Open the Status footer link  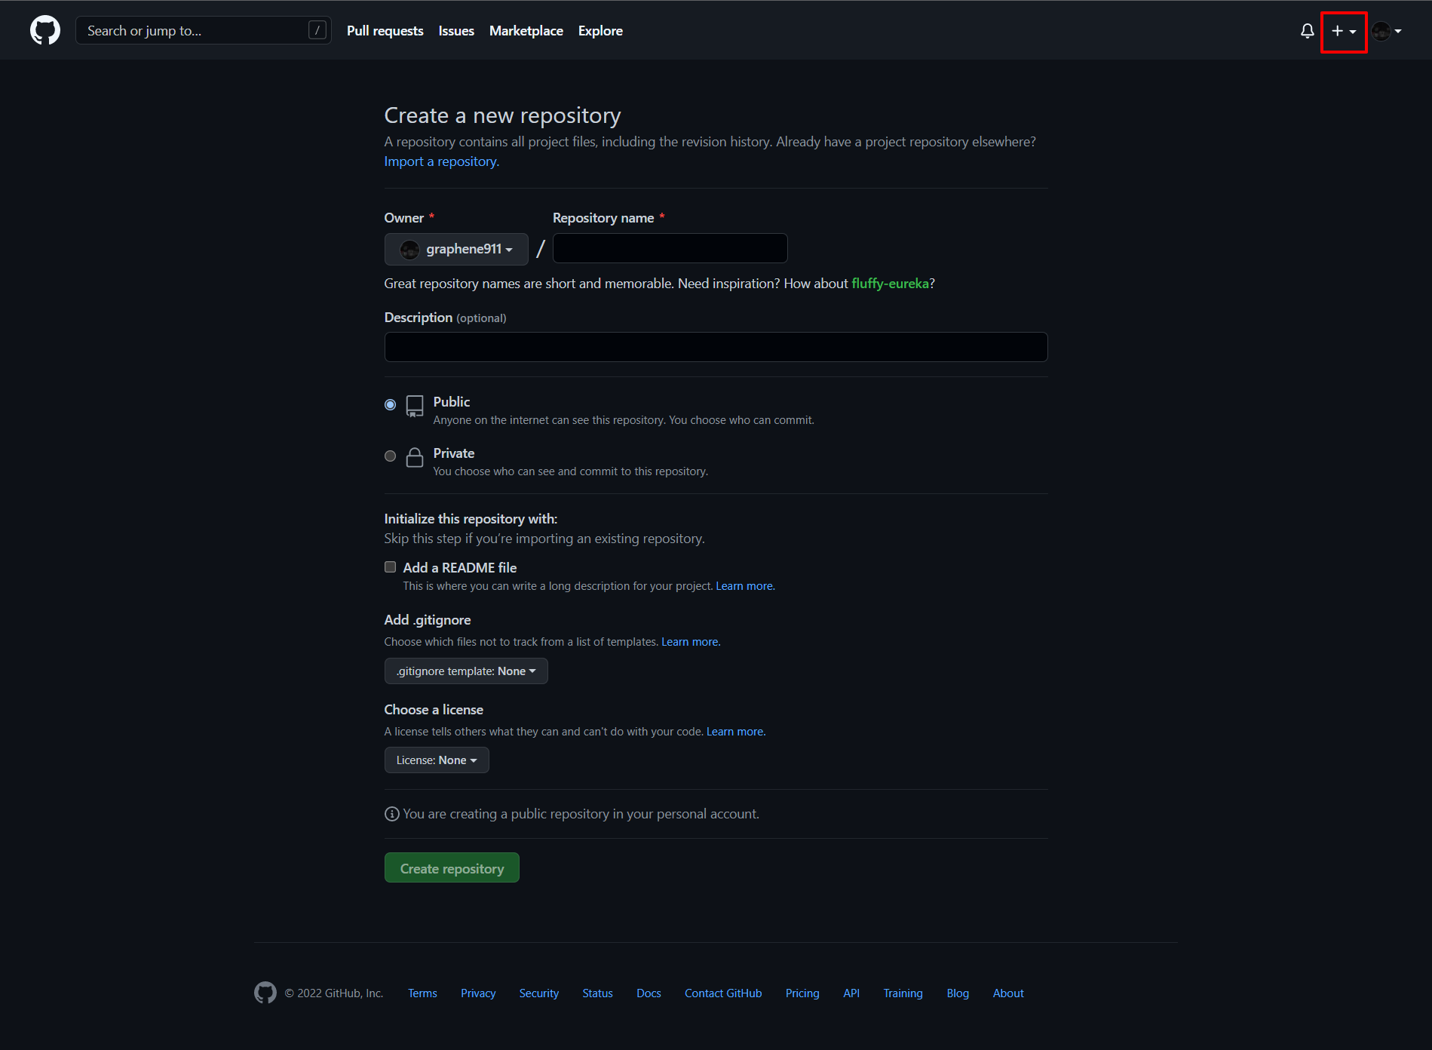tap(597, 993)
